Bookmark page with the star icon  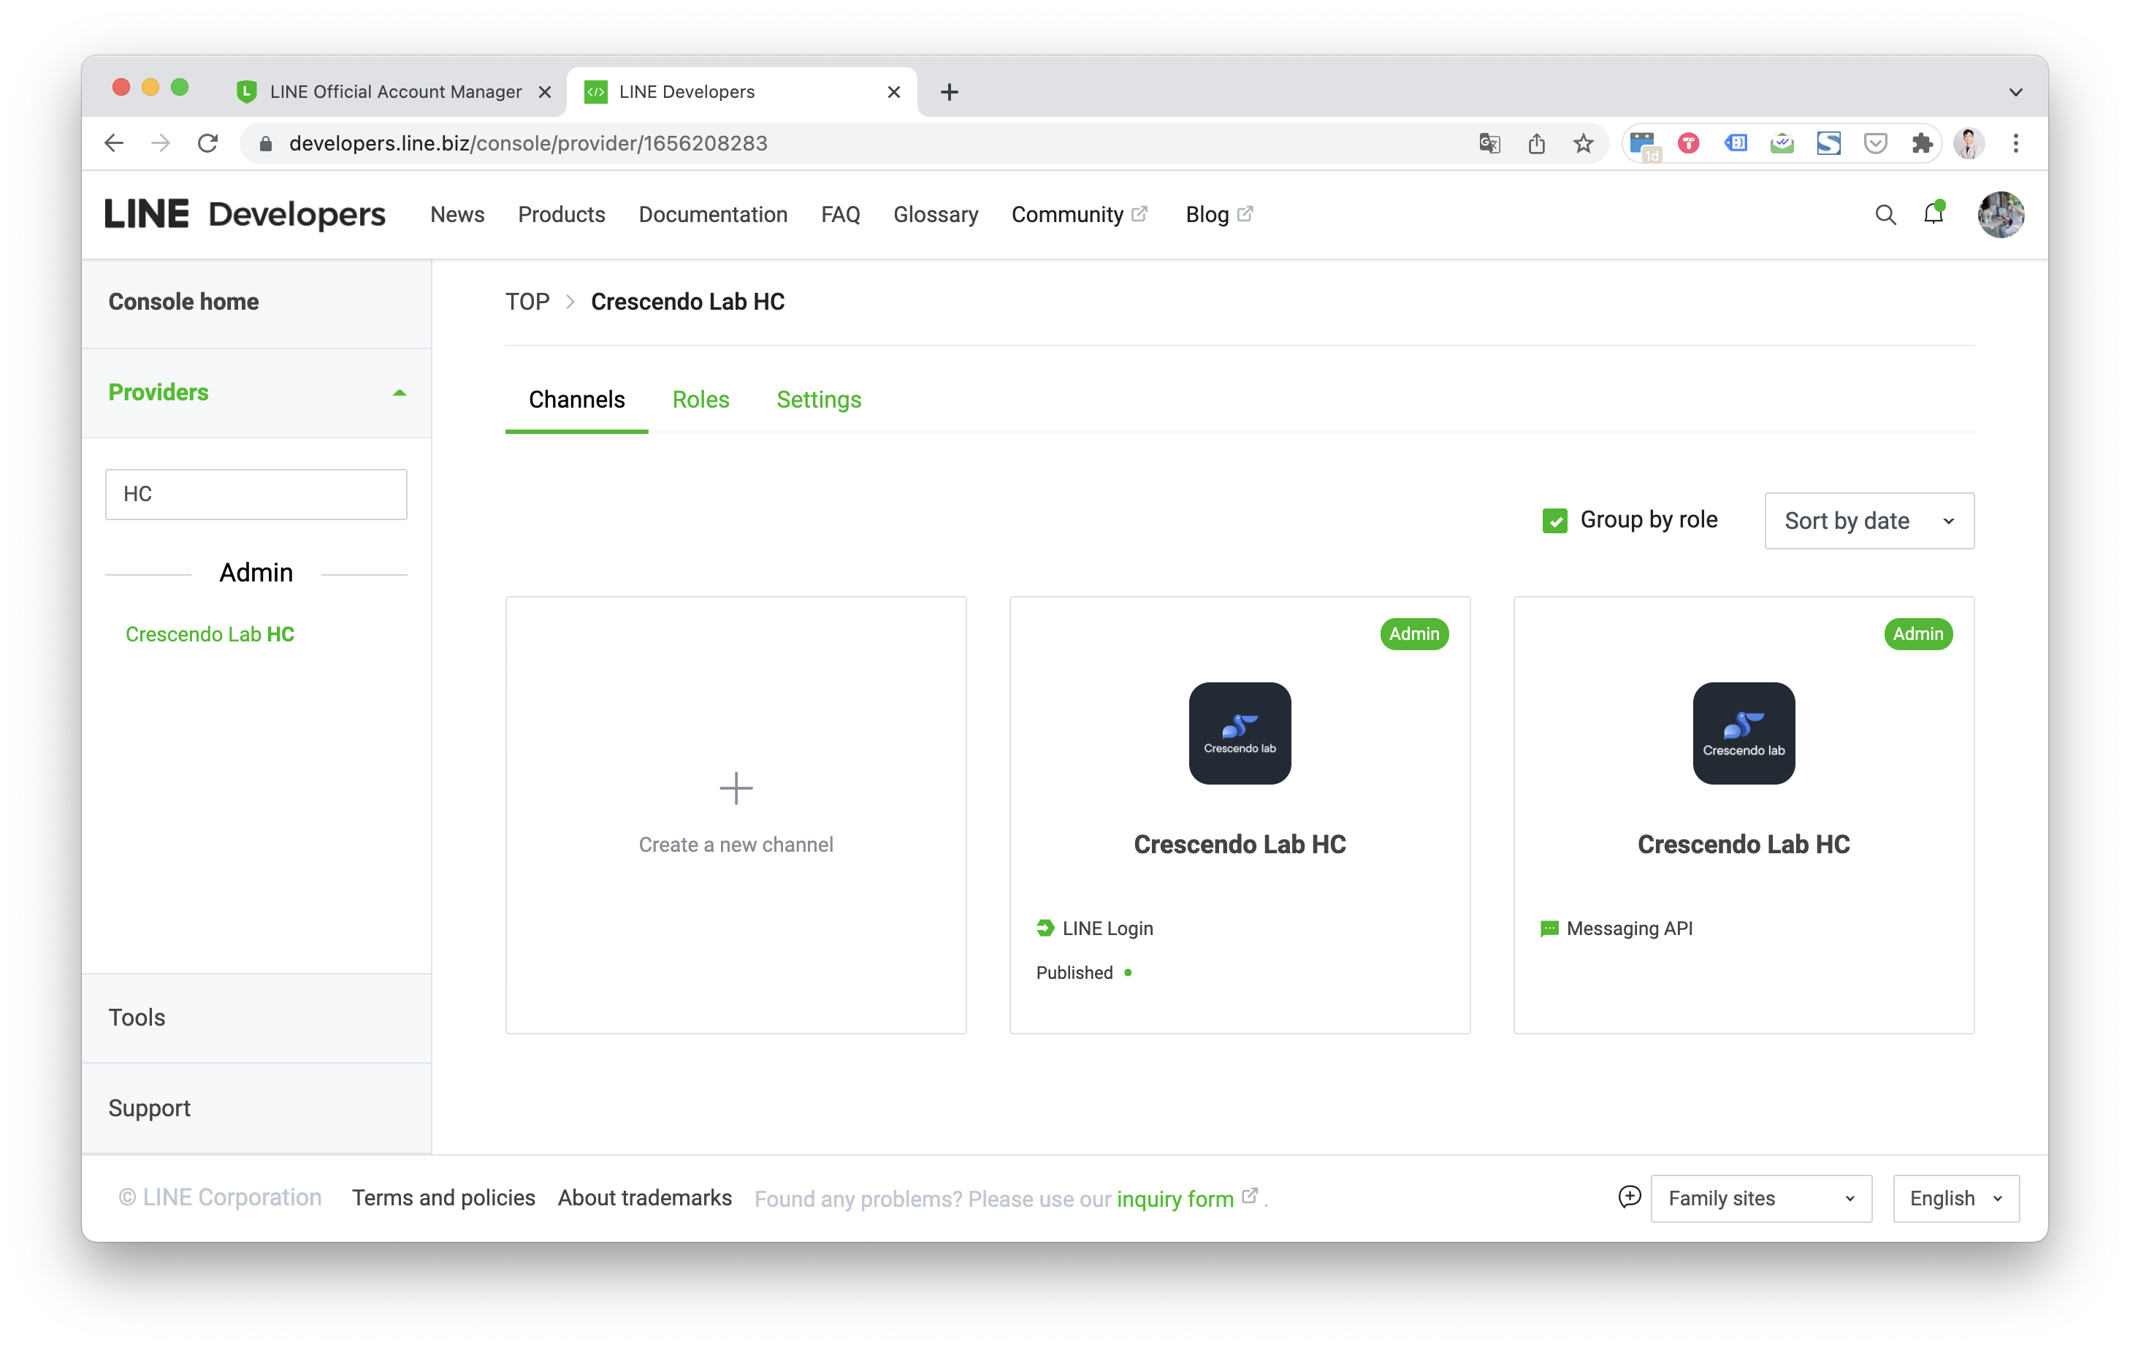pyautogui.click(x=1582, y=143)
